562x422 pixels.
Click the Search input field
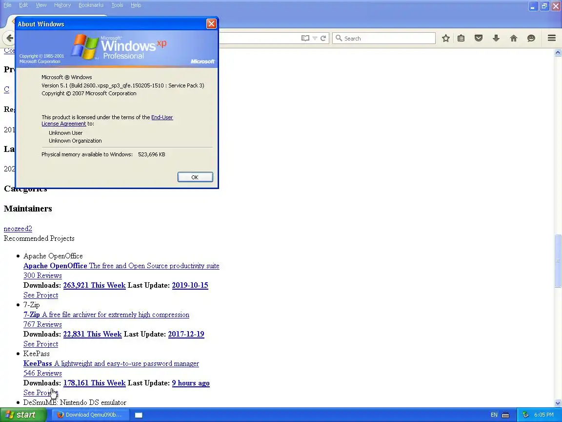384,38
